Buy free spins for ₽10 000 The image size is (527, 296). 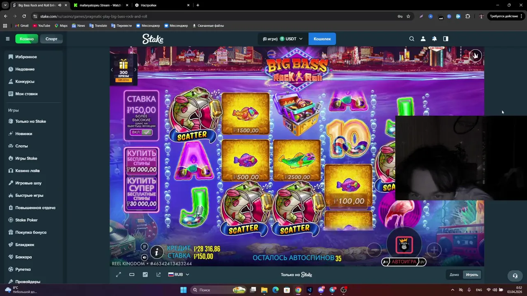[x=142, y=162]
